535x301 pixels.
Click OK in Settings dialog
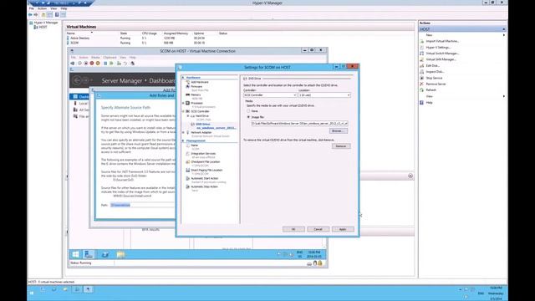click(293, 229)
